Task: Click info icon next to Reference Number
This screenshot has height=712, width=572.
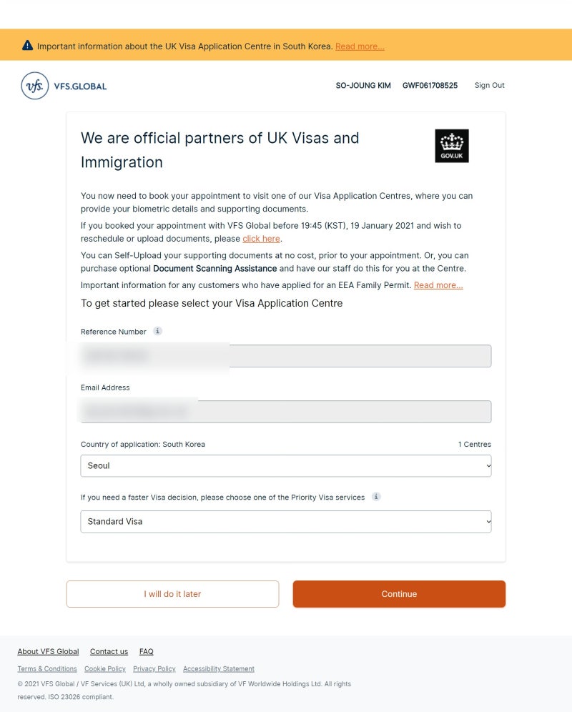Action: pyautogui.click(x=158, y=331)
